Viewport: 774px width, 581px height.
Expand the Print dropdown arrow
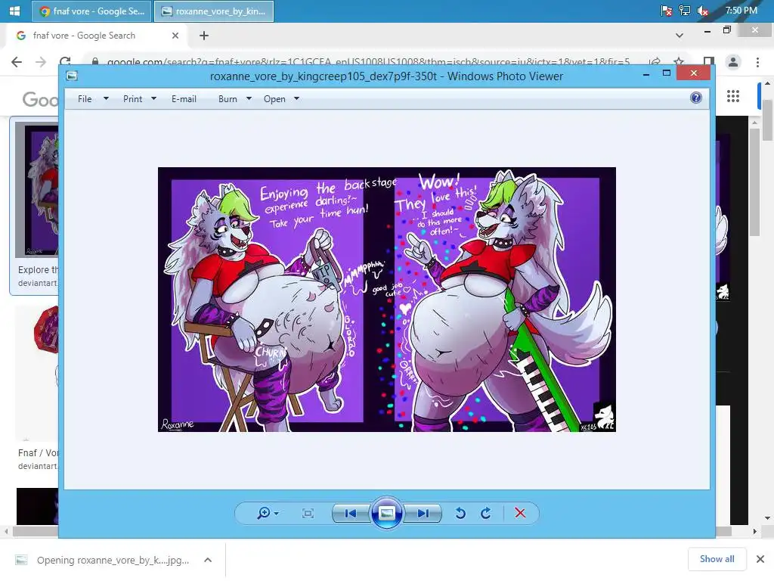(153, 99)
